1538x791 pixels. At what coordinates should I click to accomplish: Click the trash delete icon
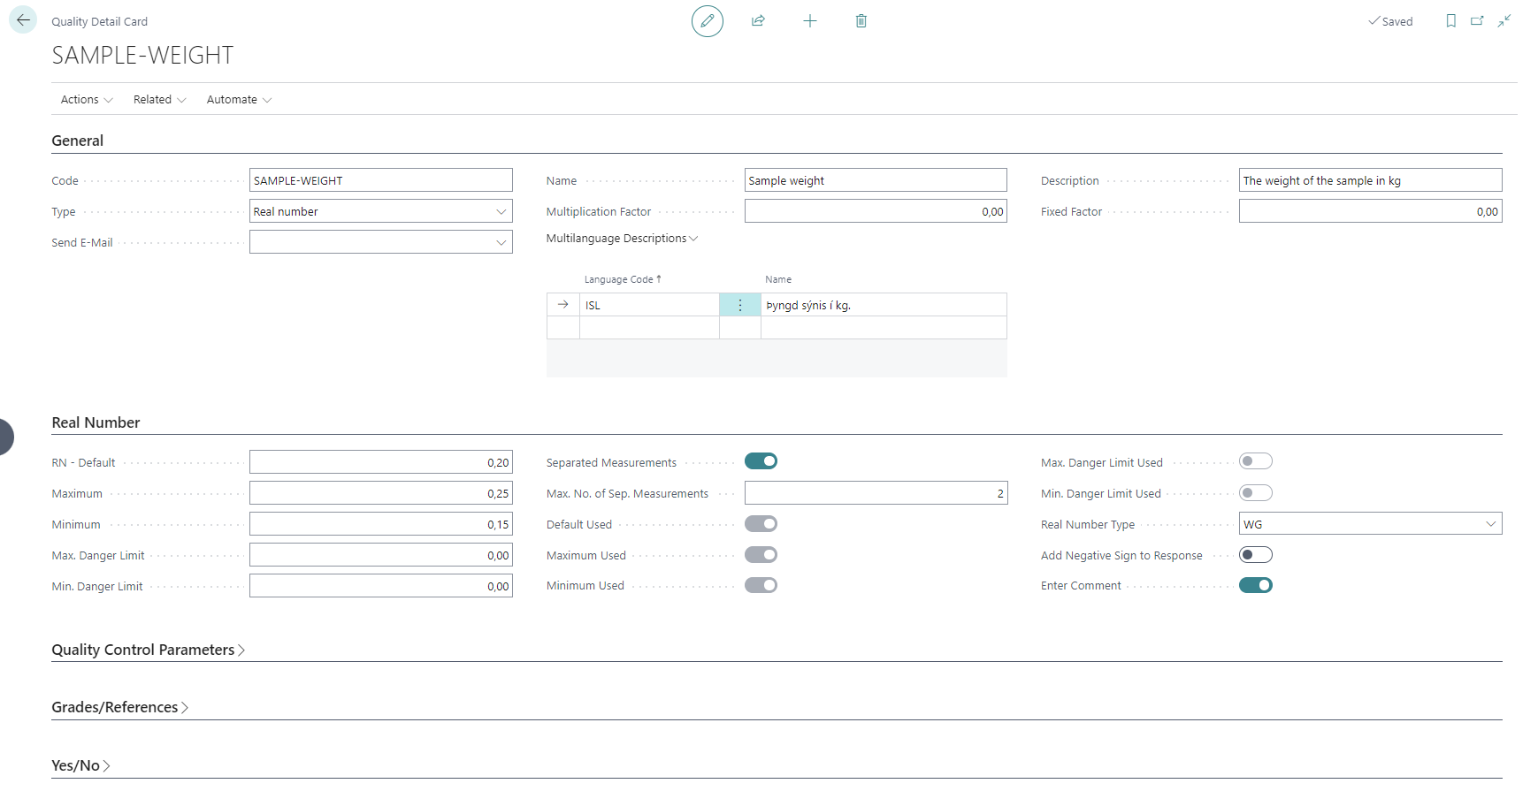coord(861,20)
